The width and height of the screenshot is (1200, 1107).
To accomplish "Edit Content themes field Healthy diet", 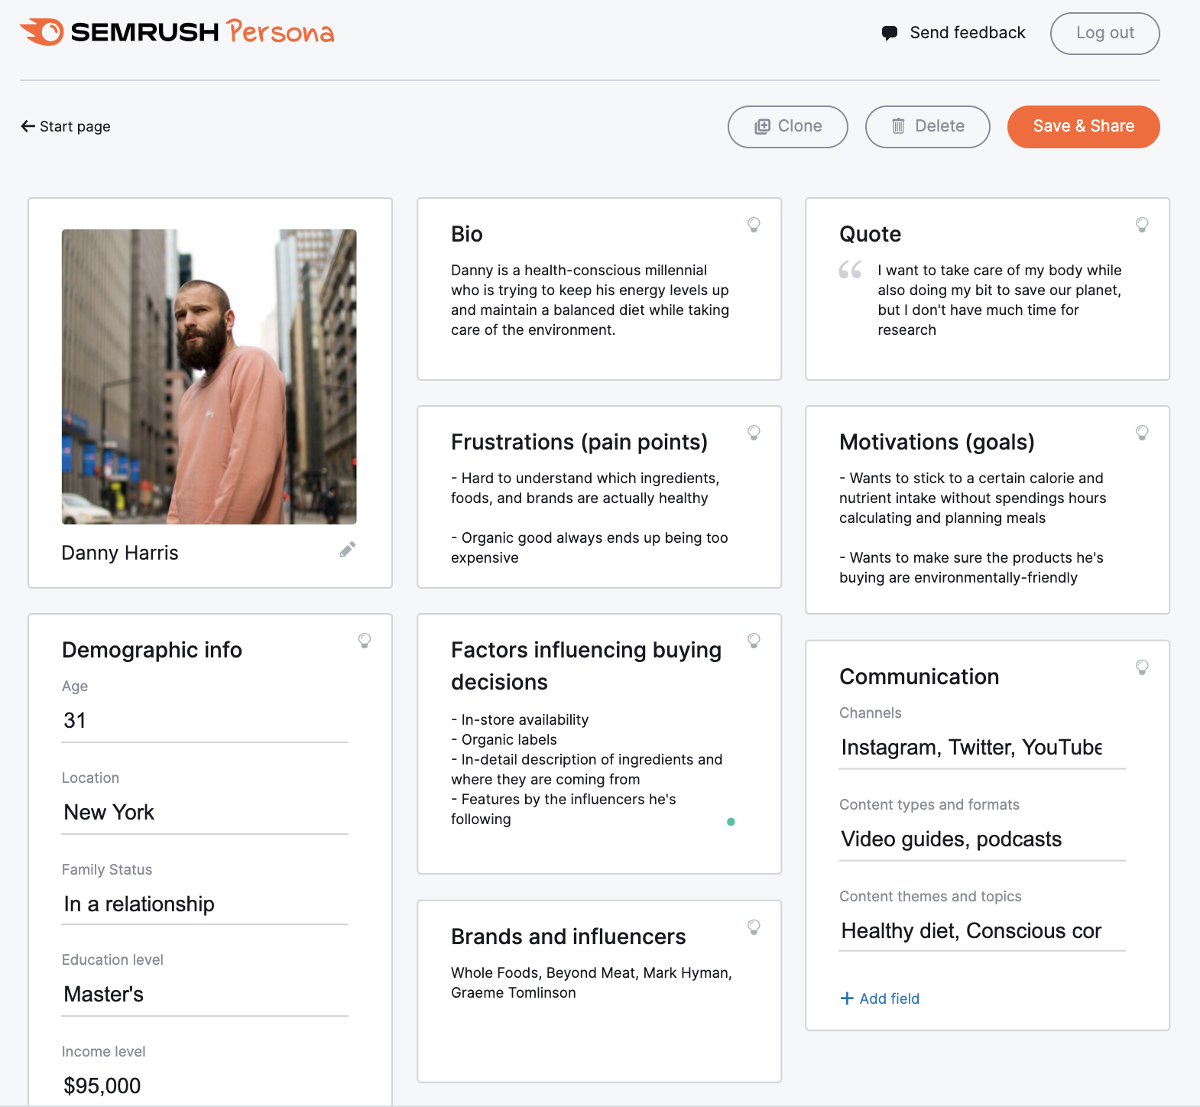I will pos(982,930).
